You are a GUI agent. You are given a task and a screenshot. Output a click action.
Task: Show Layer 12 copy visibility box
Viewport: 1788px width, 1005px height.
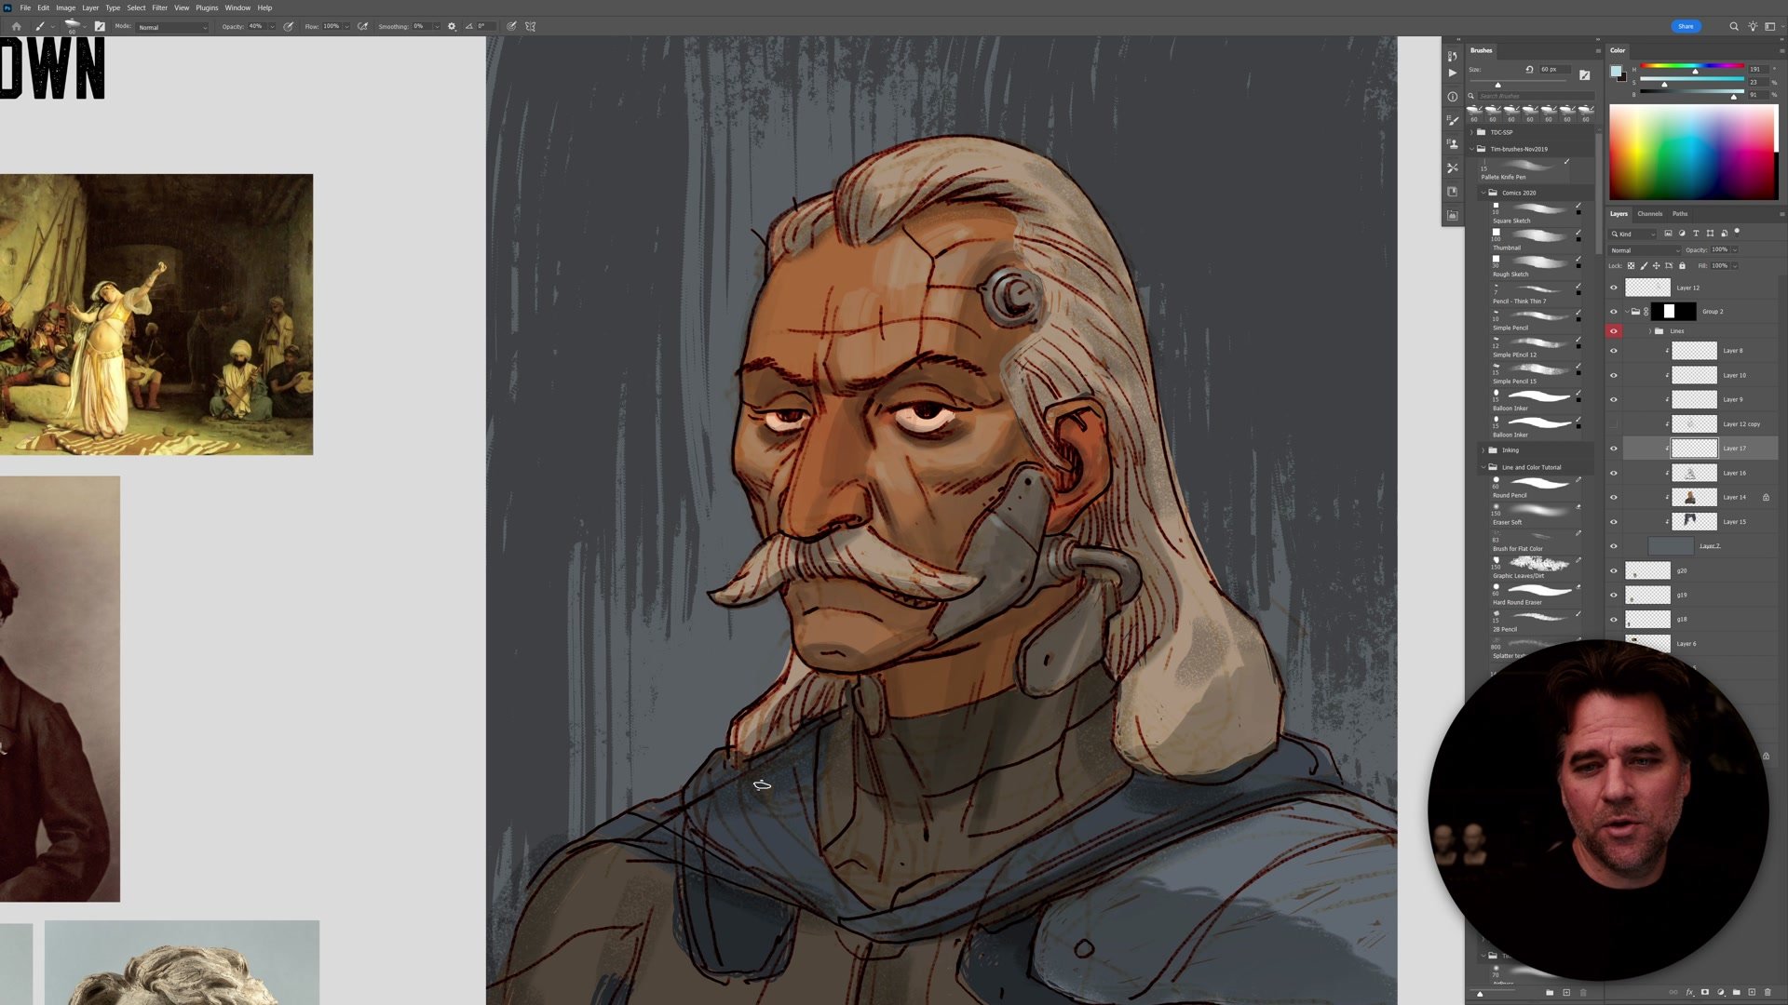click(1614, 424)
